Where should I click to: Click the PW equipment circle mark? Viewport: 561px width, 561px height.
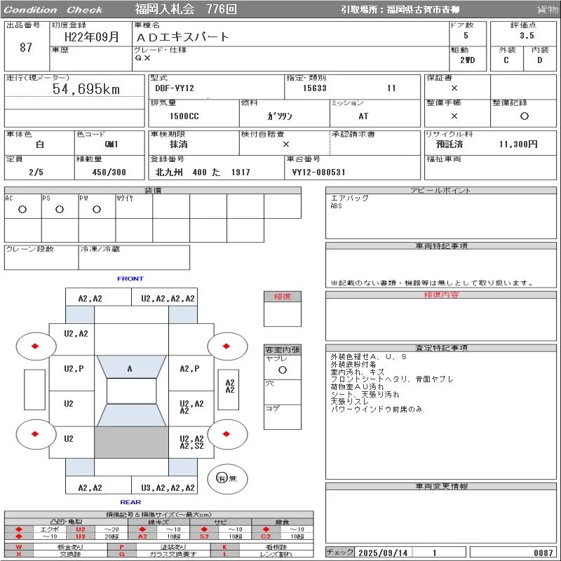click(x=96, y=210)
